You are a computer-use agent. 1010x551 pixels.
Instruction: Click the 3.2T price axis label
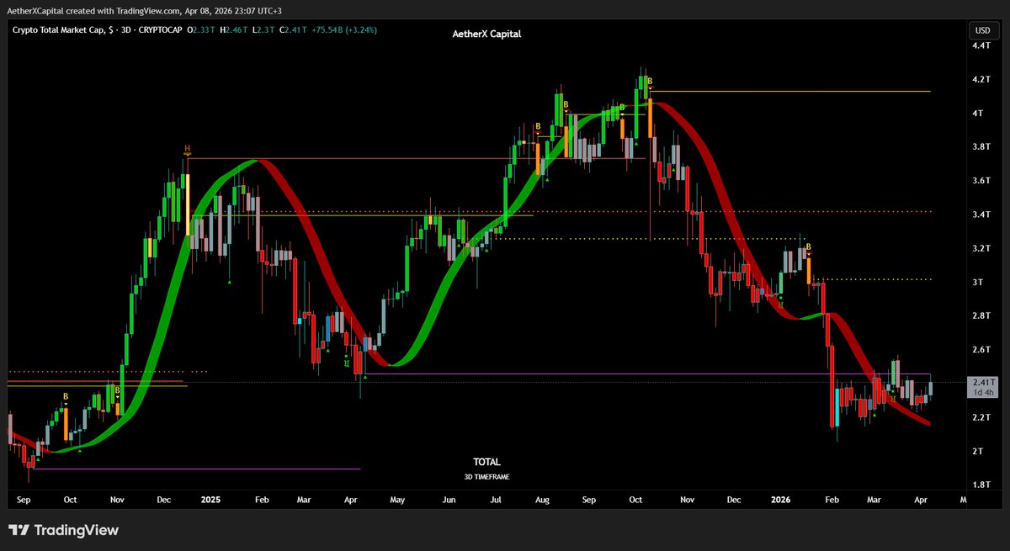(x=981, y=248)
